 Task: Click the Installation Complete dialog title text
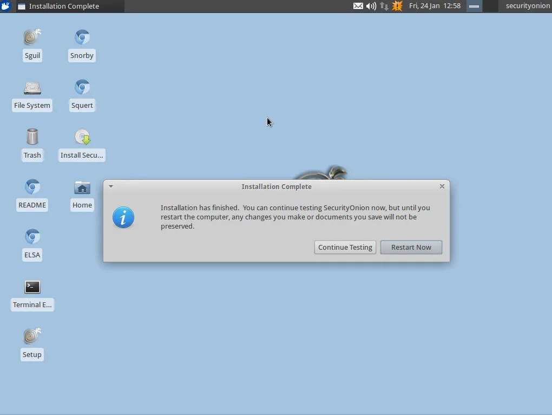click(277, 187)
